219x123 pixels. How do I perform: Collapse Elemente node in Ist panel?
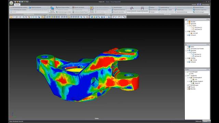pos(186,51)
